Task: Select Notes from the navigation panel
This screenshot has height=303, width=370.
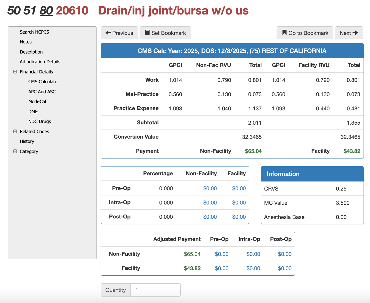Action: click(x=26, y=42)
